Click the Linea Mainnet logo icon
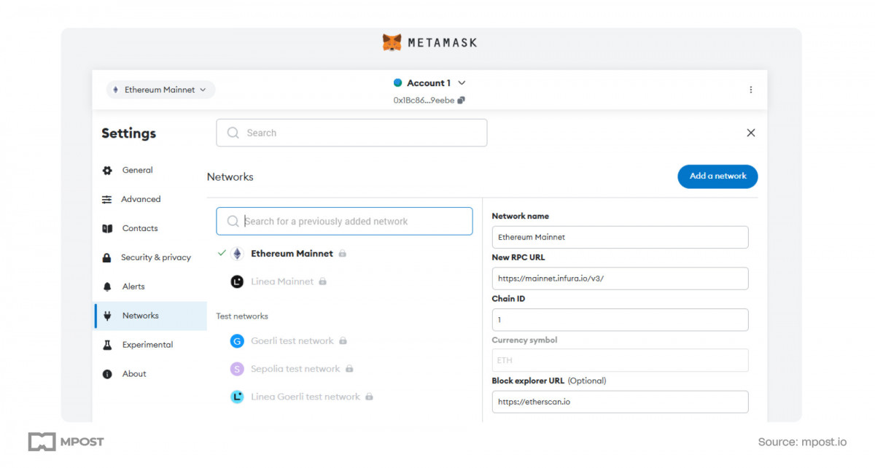Image resolution: width=875 pixels, height=468 pixels. coord(237,281)
